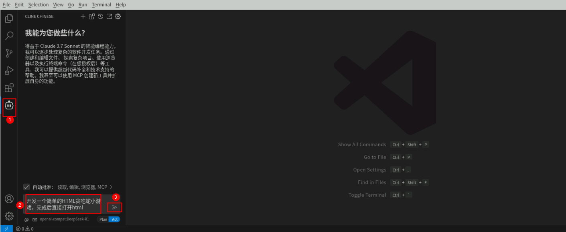The height and width of the screenshot is (232, 566).
Task: Attach an image with the camera icon
Action: (35, 220)
